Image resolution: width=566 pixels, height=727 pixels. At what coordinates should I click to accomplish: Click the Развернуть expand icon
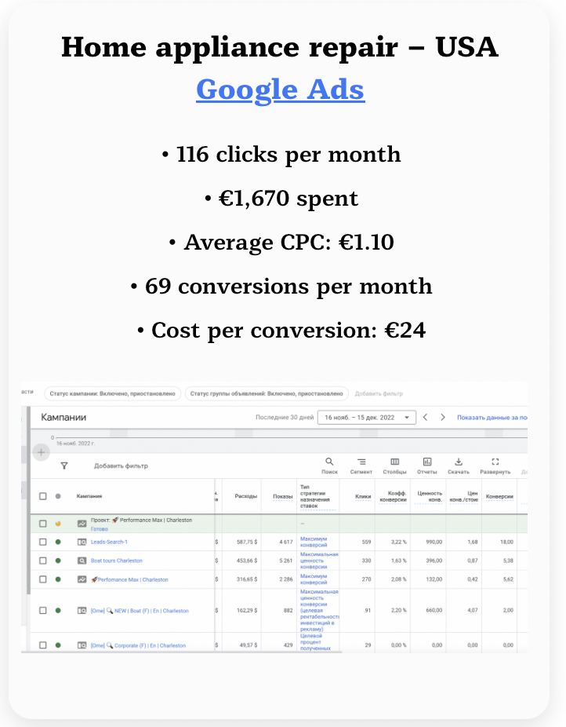tap(495, 462)
